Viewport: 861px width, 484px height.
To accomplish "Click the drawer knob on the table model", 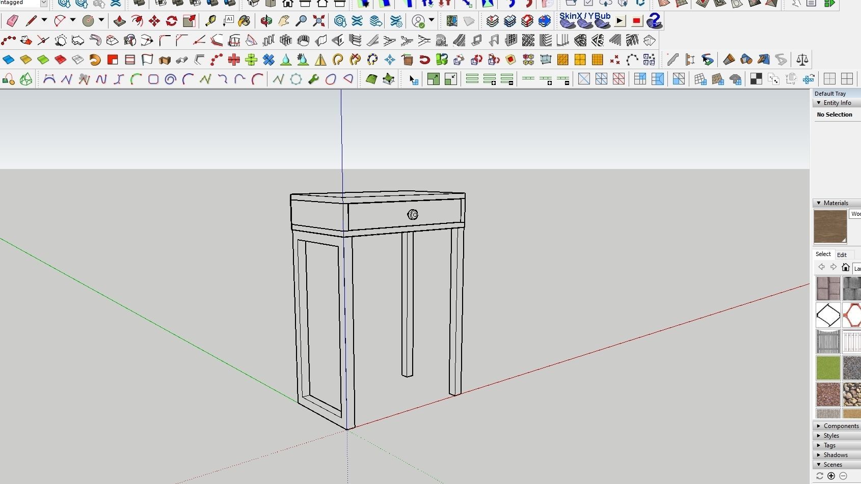I will click(413, 215).
